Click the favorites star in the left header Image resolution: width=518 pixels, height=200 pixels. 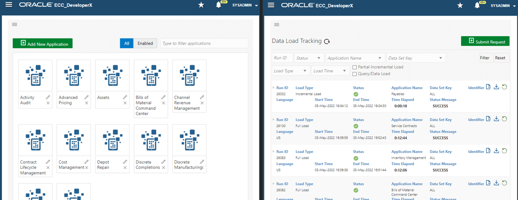201,5
